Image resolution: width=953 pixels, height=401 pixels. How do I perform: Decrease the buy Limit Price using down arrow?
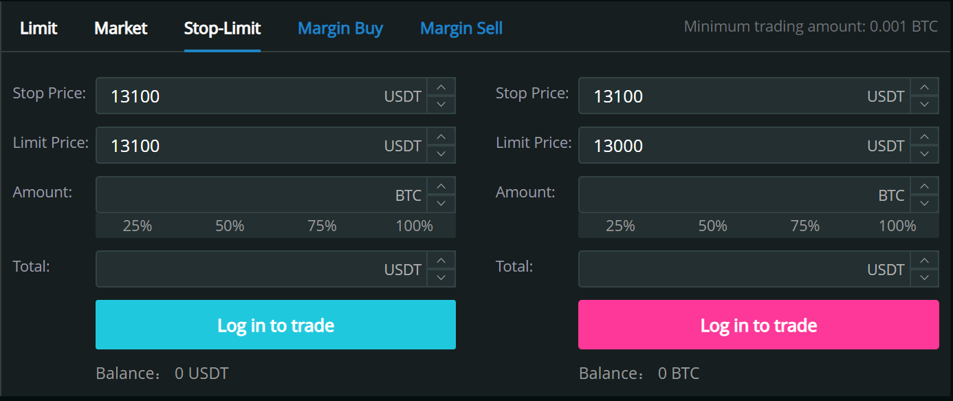(x=441, y=153)
